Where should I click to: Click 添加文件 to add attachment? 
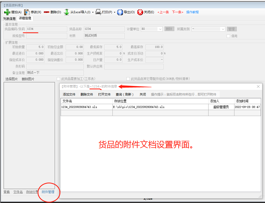tap(69, 94)
